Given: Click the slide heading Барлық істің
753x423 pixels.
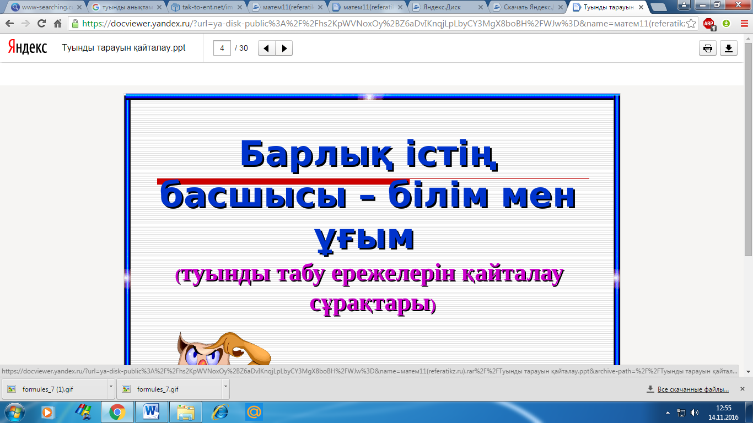Looking at the screenshot, I should pos(369,154).
